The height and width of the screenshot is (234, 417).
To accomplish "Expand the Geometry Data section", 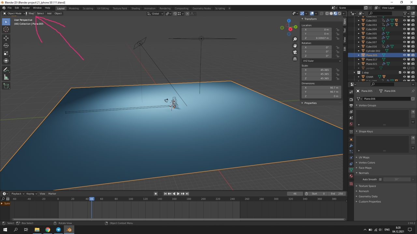I will point(368,196).
